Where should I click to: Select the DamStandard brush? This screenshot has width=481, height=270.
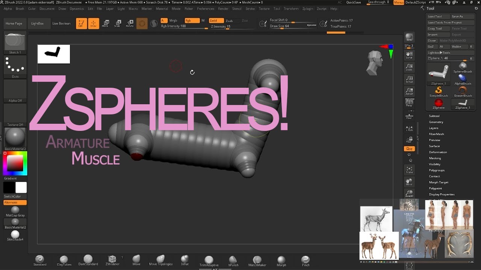click(88, 261)
